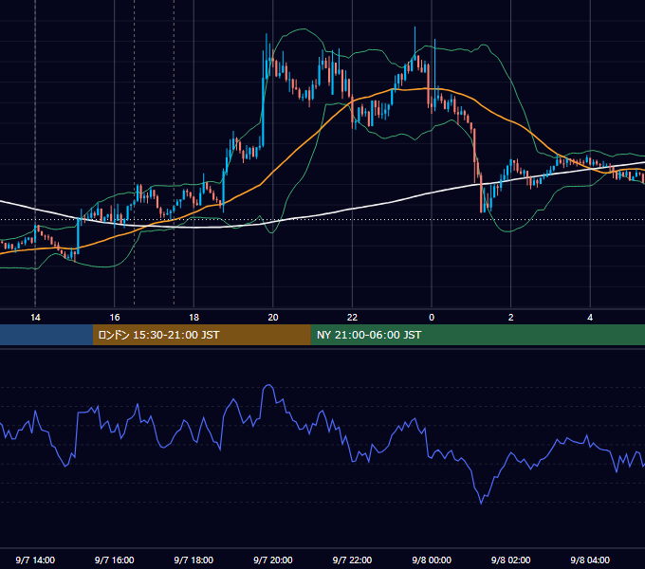Click the blue session bar before London
Screen dimensions: 645x569
coord(46,335)
